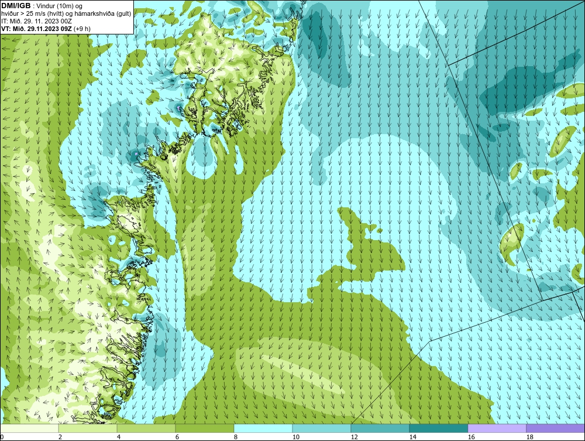Click the 12–14 m/s teal legend swatch
Viewport: 585px width, 441px height.
point(380,428)
